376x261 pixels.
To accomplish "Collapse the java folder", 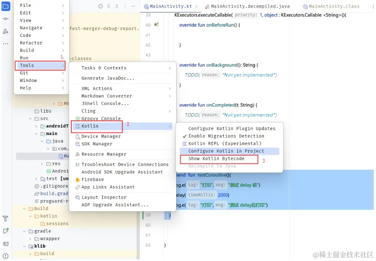I will [x=42, y=142].
